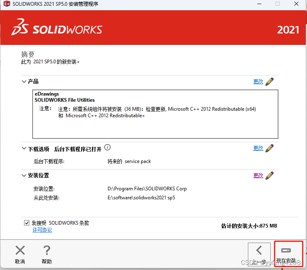Click the pencil icon for Installation Location

269,176
